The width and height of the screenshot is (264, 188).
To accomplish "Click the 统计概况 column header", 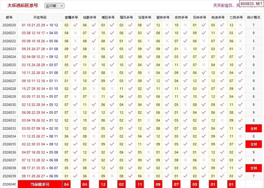I will click(x=253, y=18).
